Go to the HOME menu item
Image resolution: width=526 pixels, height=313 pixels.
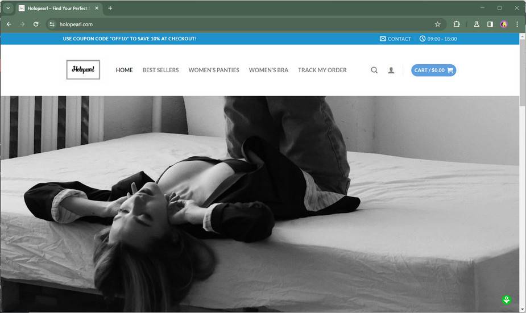(124, 70)
